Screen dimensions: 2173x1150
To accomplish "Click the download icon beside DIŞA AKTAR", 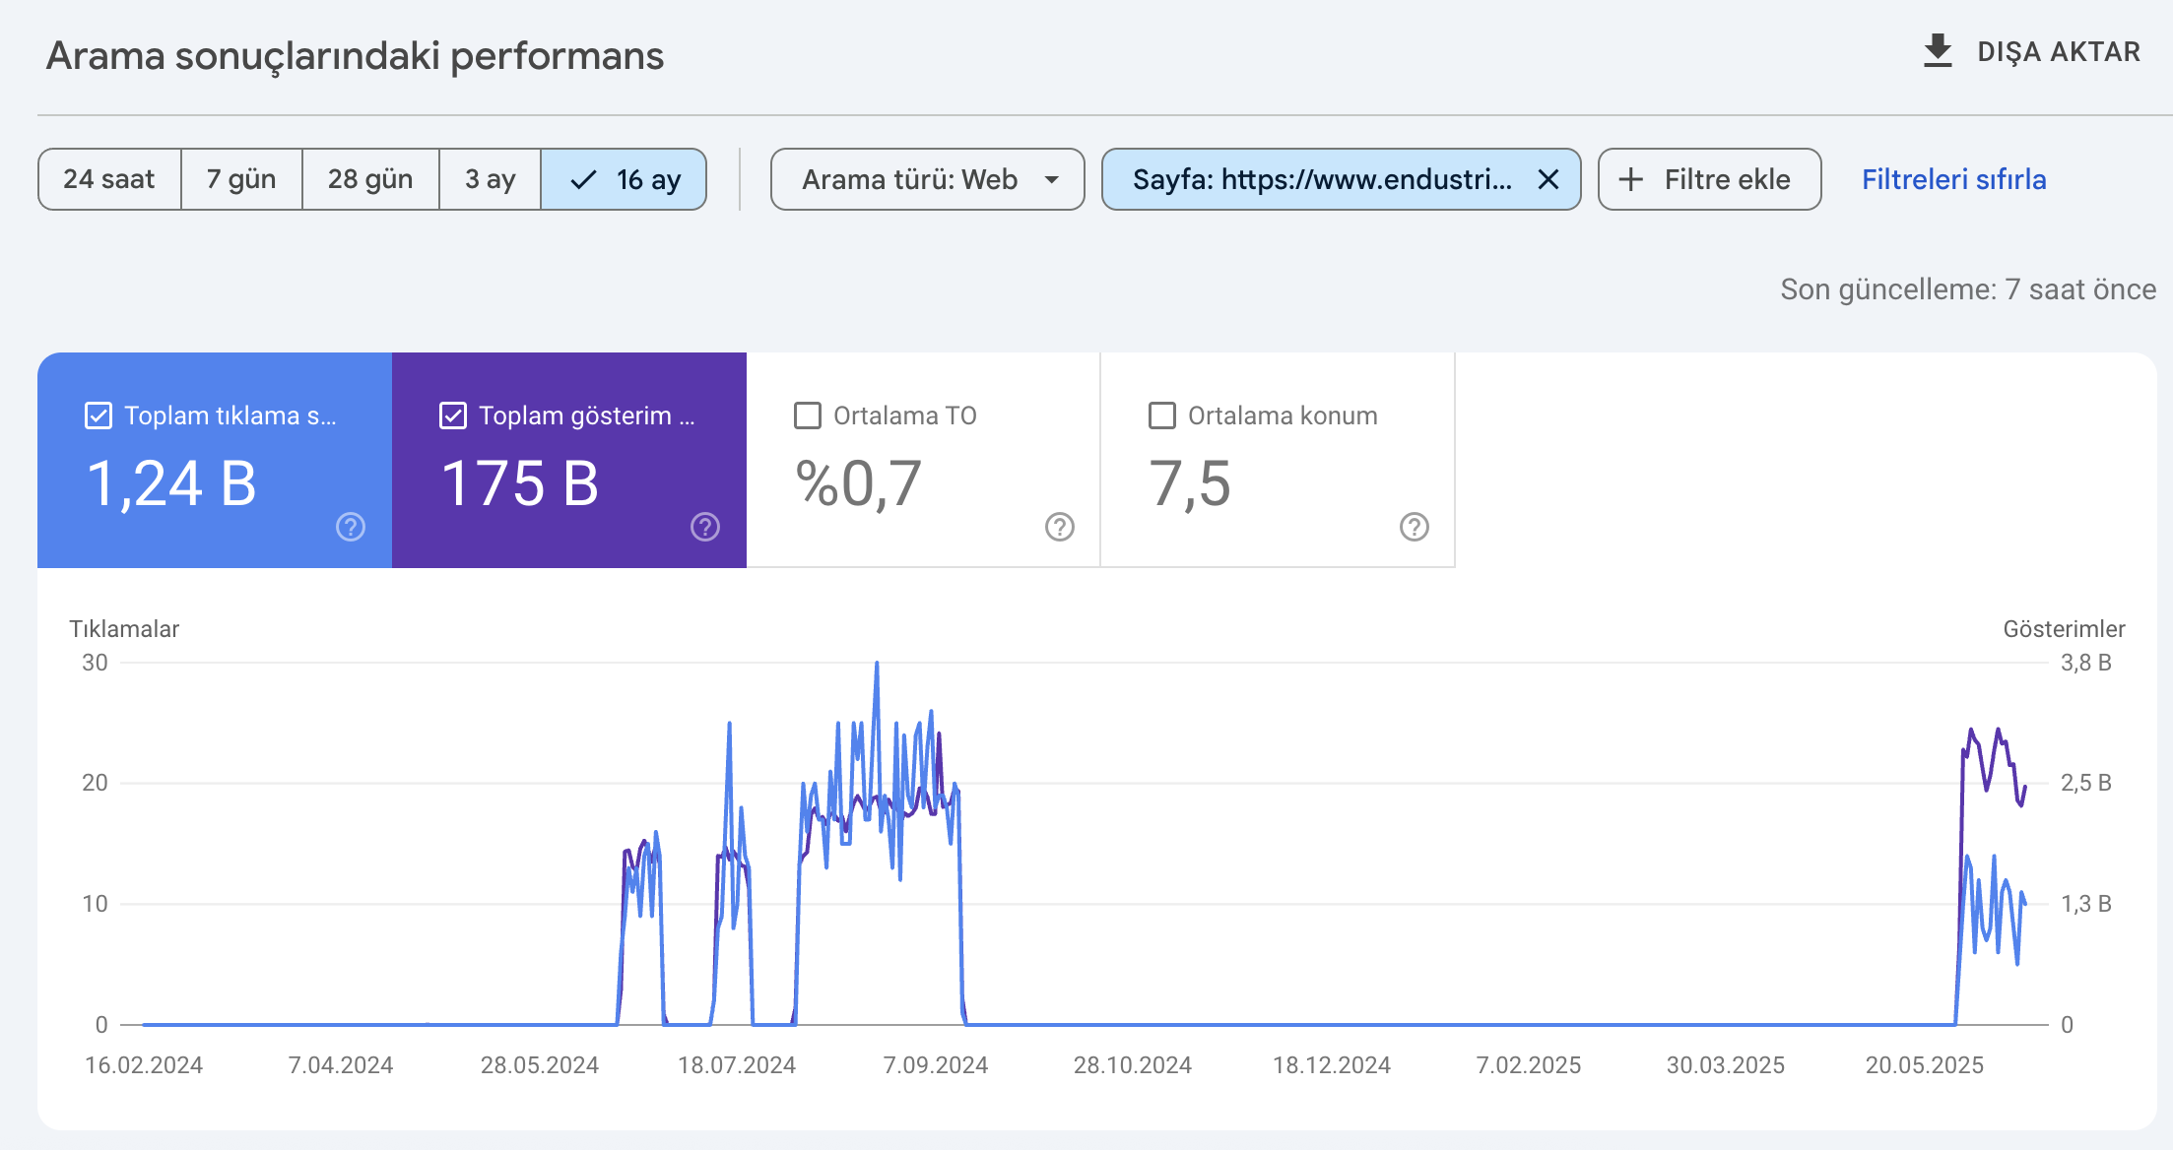I will point(1938,51).
